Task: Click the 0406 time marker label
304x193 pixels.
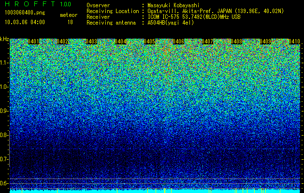Action: tap(178, 41)
